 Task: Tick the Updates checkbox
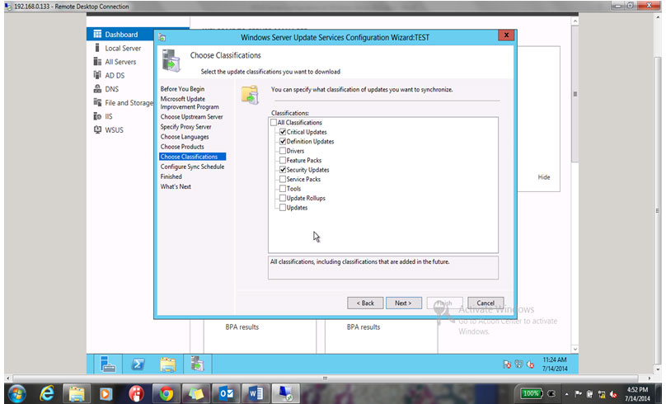283,207
